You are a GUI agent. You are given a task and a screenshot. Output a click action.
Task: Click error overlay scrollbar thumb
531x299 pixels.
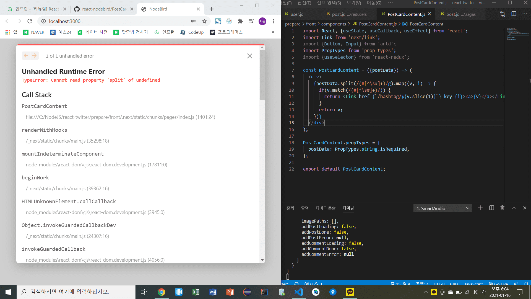pos(262,75)
